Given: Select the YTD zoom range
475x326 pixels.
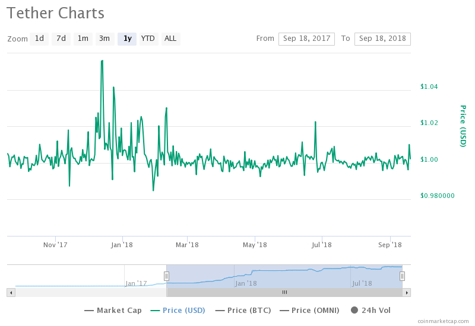Looking at the screenshot, I should [148, 39].
